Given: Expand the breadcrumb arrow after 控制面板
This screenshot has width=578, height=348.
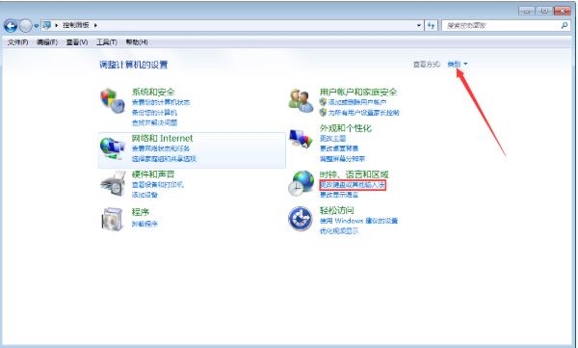Looking at the screenshot, I should pyautogui.click(x=95, y=25).
